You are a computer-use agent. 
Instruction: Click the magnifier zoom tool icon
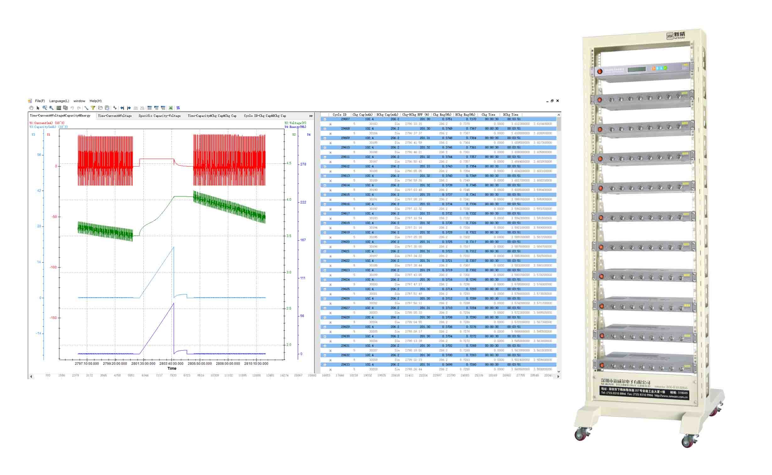tap(51, 108)
